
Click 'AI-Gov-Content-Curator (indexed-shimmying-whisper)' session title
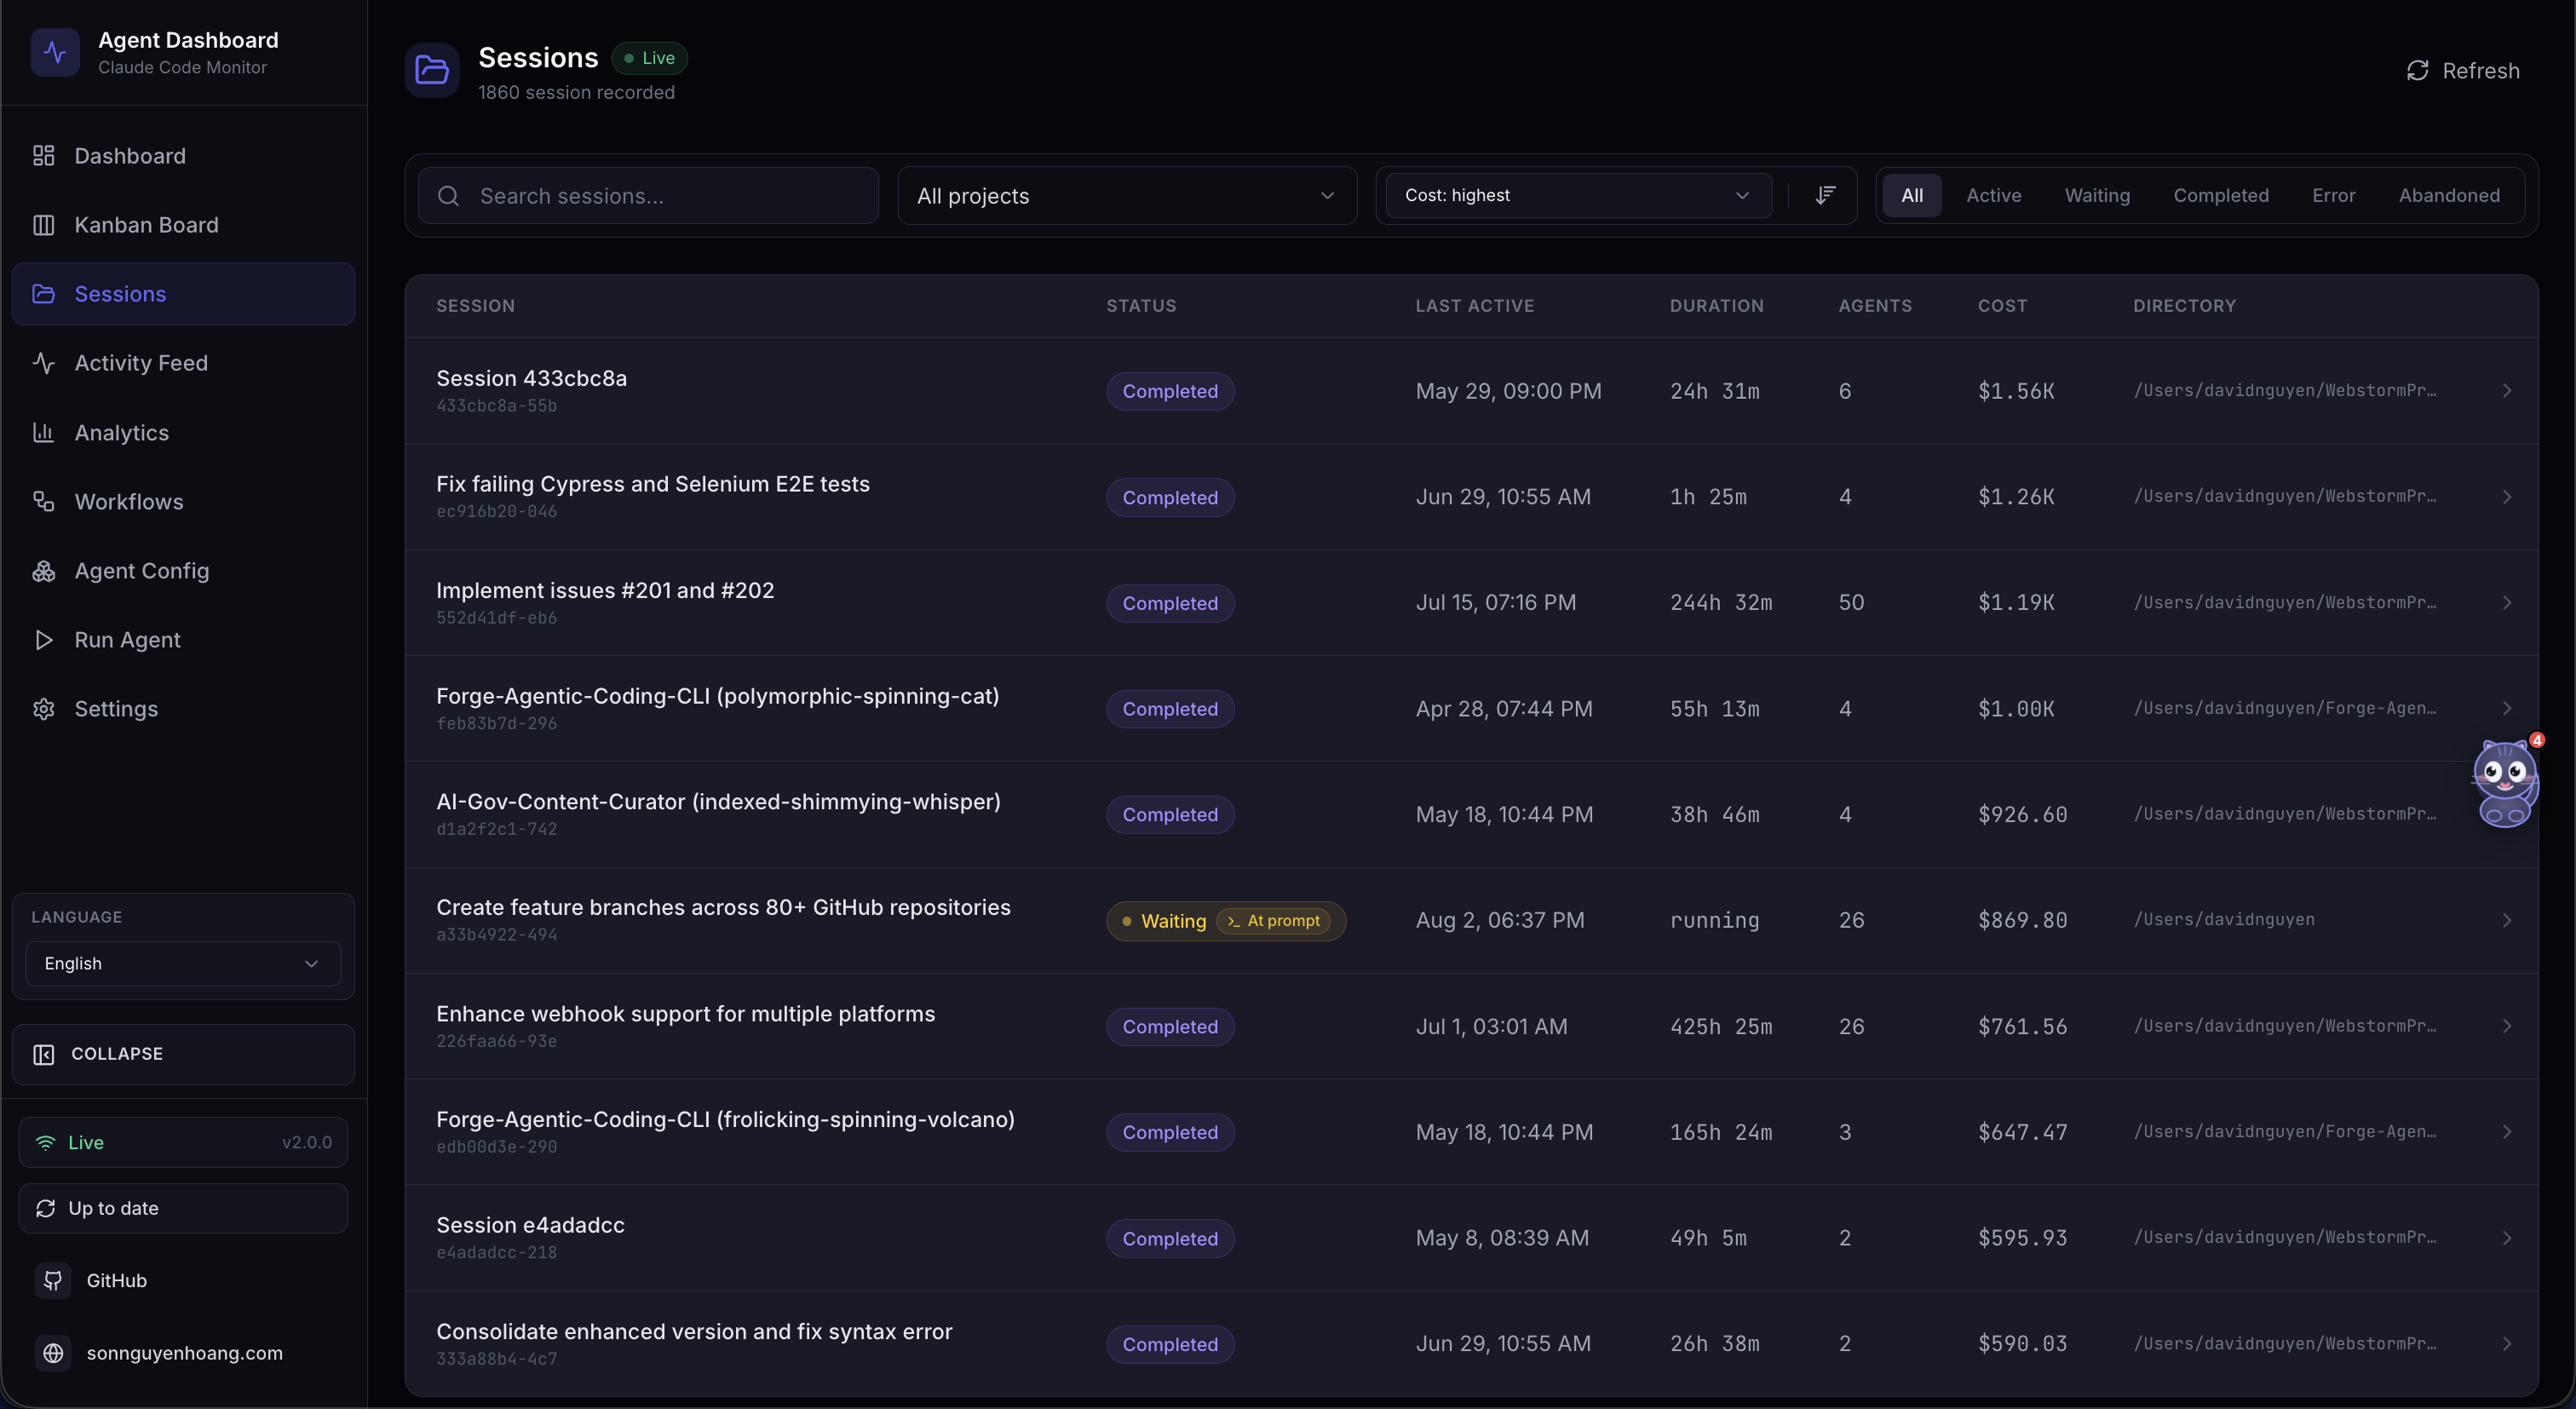(718, 802)
